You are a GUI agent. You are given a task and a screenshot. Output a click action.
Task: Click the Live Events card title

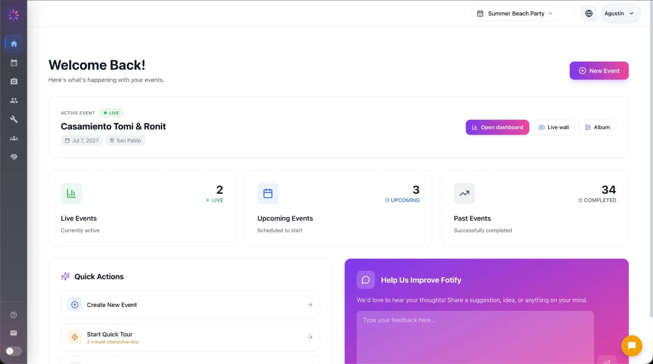coord(79,218)
